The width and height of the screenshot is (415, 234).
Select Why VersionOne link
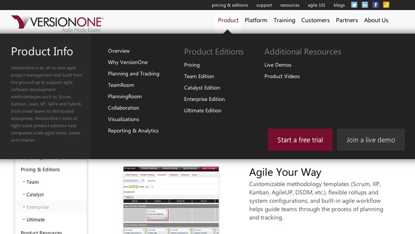pyautogui.click(x=128, y=62)
